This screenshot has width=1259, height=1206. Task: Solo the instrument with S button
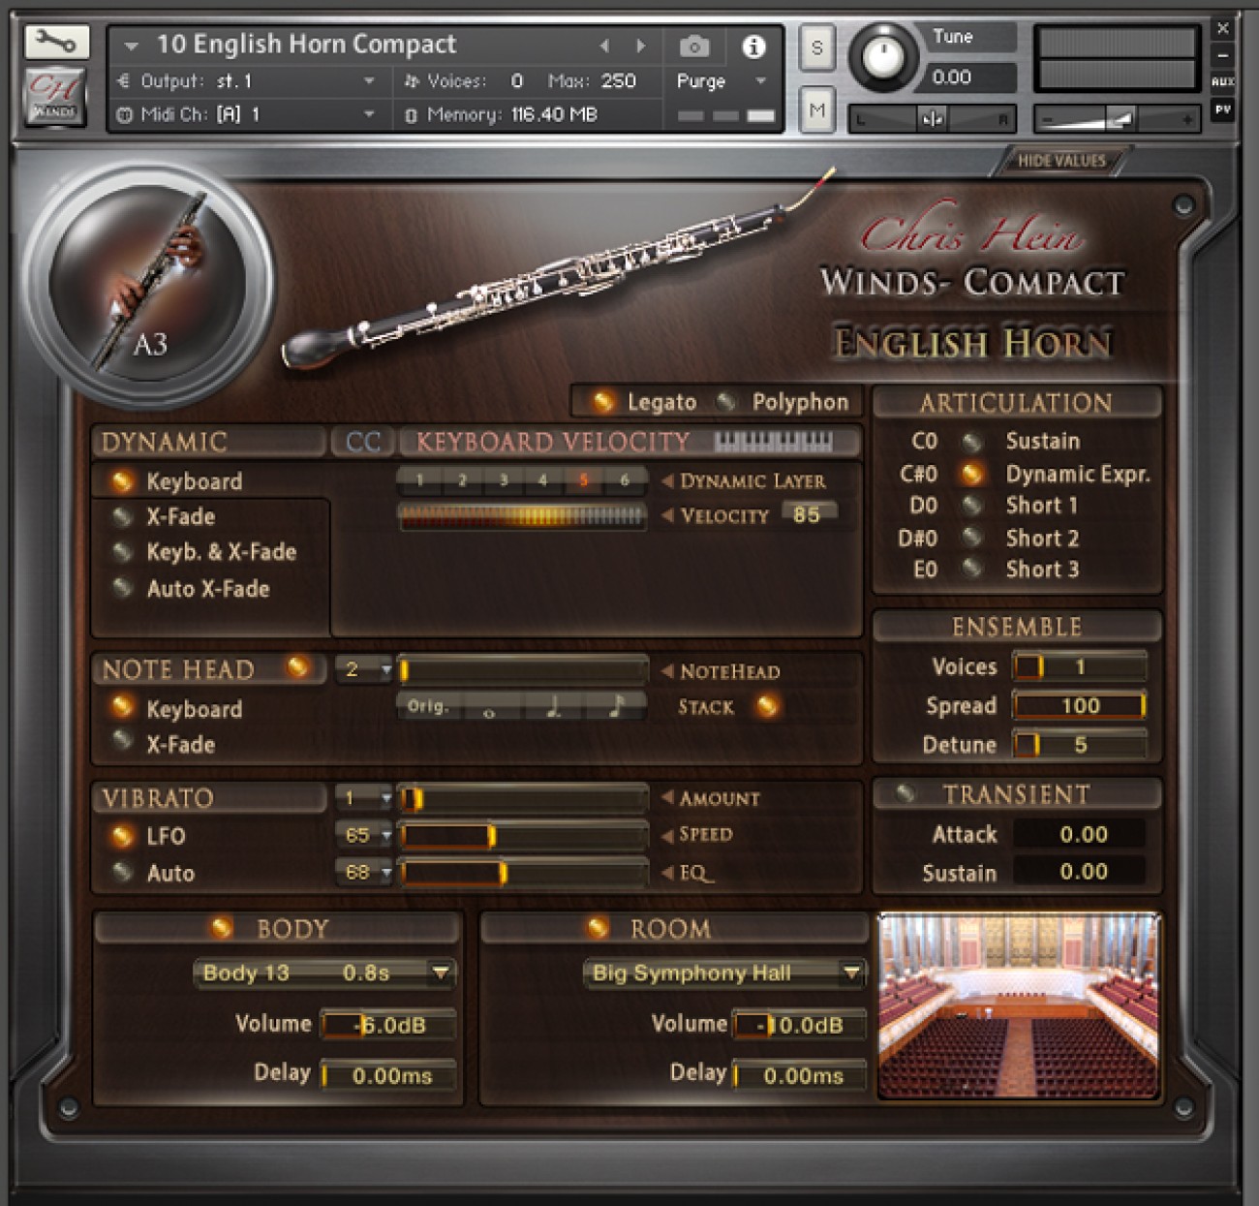(x=816, y=47)
